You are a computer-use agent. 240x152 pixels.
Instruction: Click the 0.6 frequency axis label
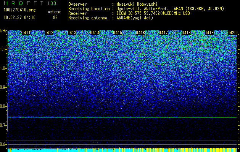point(3,144)
